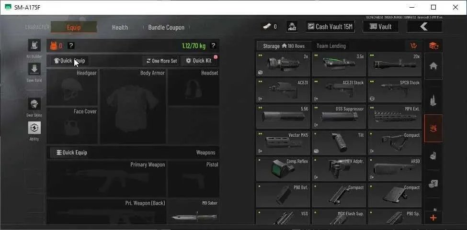Click the orange stack refresh icon
Viewport: 467px width, 230px height.
point(433,46)
